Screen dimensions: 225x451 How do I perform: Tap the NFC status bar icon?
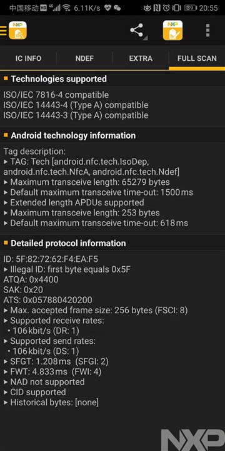[x=157, y=8]
